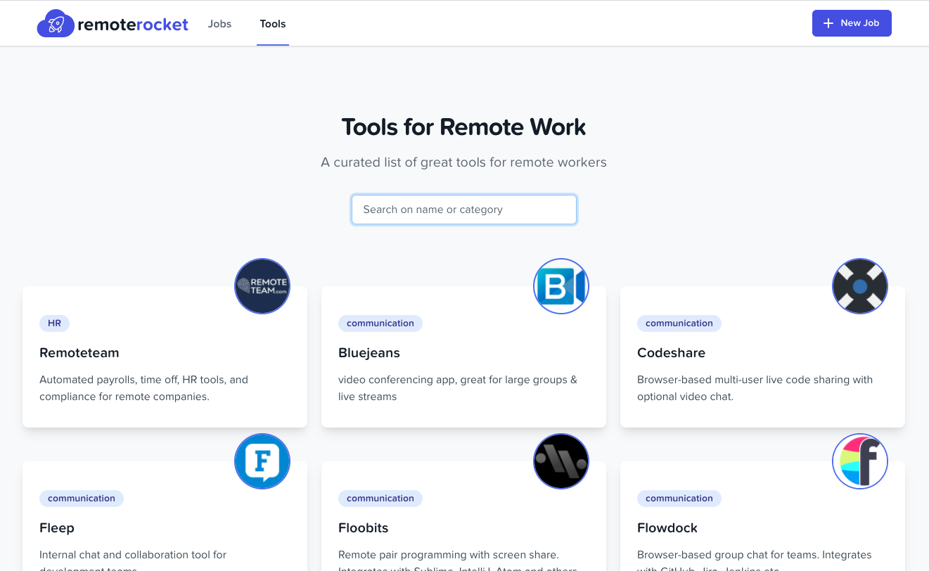The width and height of the screenshot is (929, 571).
Task: Open the Remoteteam logo icon
Action: pos(262,286)
